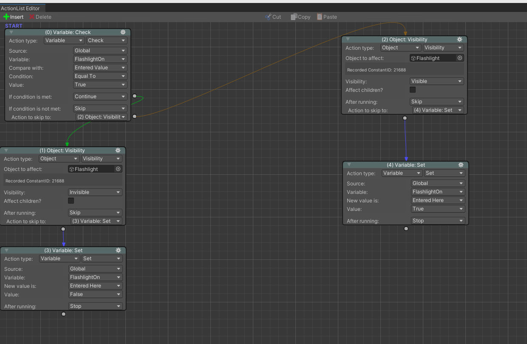Click 'If condition is met' output socket
The height and width of the screenshot is (344, 527).
coord(135,96)
